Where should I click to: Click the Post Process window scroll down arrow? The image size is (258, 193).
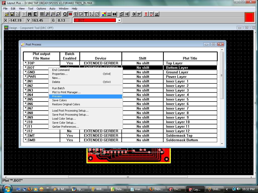pyautogui.click(x=222, y=143)
